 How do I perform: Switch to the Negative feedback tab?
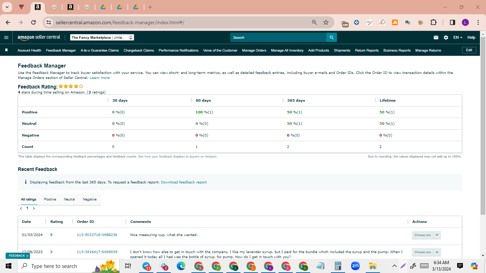click(x=90, y=199)
